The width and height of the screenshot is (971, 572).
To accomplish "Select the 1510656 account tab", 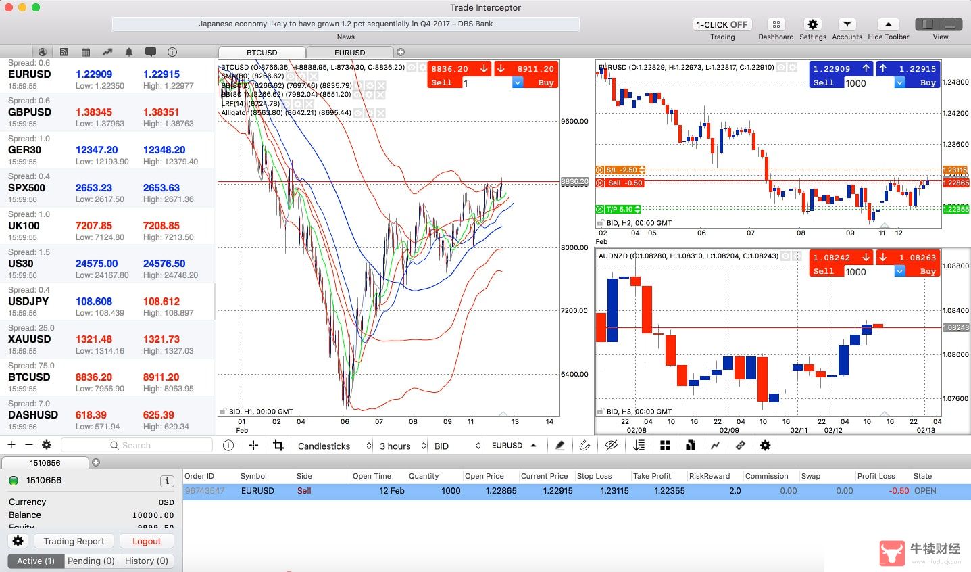I will pyautogui.click(x=45, y=463).
